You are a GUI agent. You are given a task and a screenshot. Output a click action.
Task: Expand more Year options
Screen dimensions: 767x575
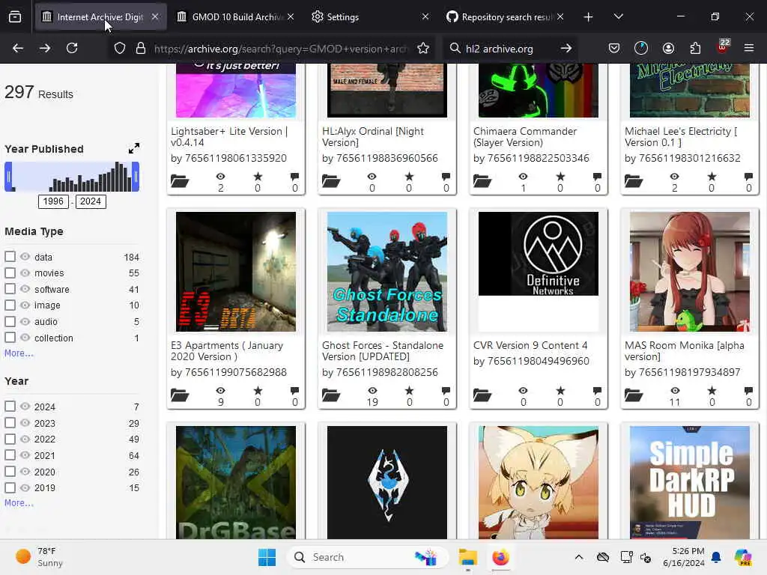click(x=19, y=502)
